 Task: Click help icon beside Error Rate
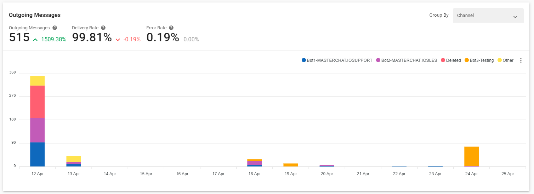pos(171,28)
